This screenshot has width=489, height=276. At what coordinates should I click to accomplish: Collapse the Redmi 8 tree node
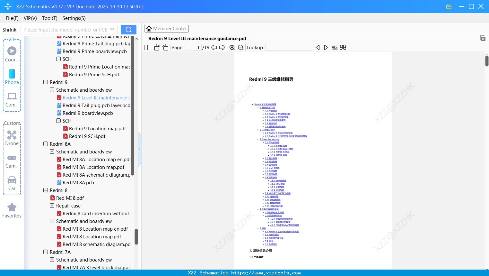click(46, 190)
